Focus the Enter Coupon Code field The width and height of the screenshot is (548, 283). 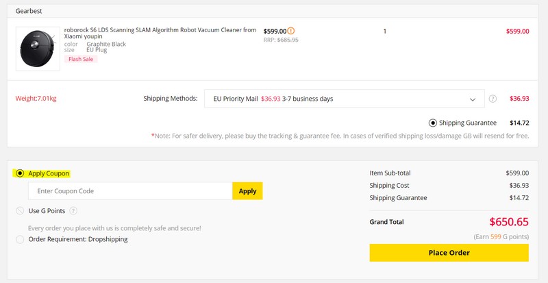[130, 191]
